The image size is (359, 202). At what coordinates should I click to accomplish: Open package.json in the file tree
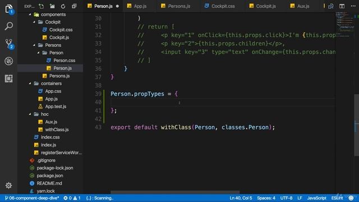point(50,176)
